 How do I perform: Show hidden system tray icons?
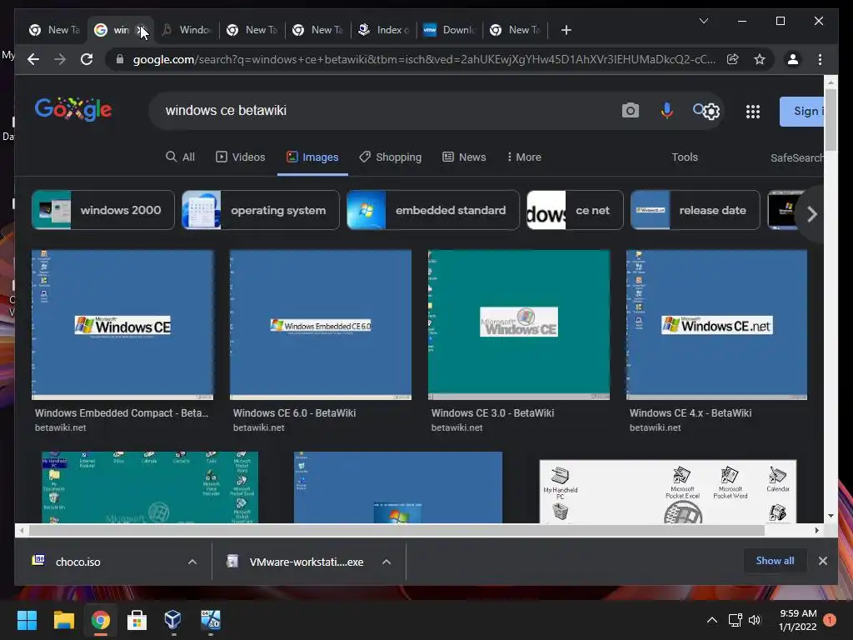pyautogui.click(x=711, y=620)
